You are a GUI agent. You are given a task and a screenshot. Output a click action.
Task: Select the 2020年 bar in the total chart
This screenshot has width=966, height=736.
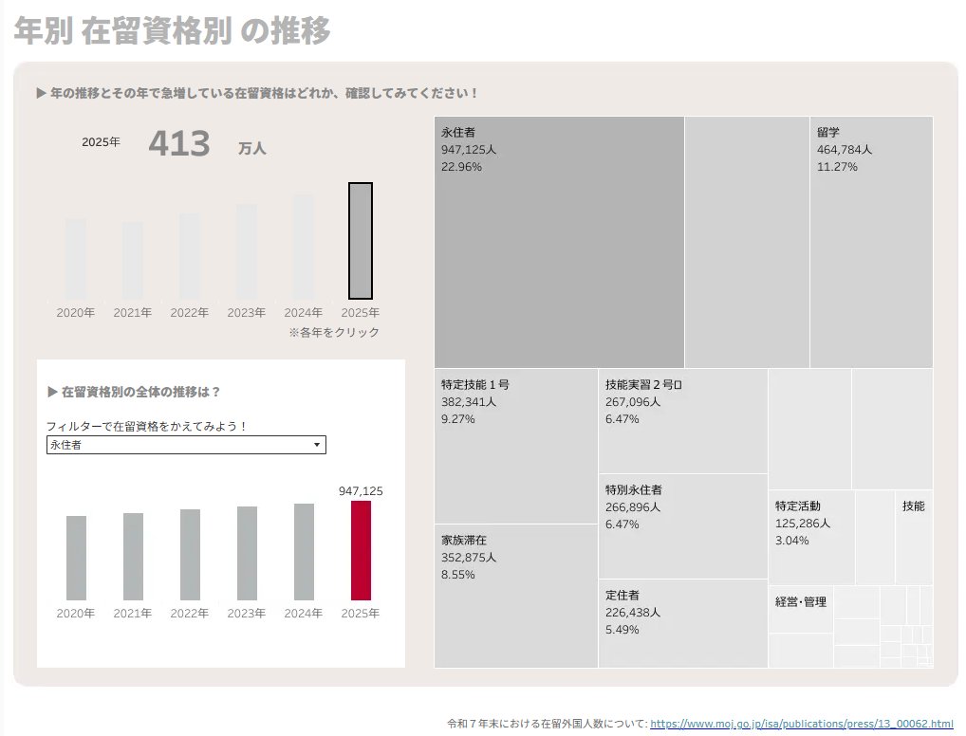76,259
